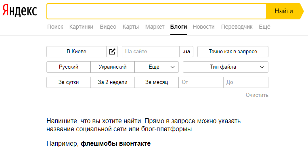Switch to the Маркет tab
This screenshot has height=157, width=308.
(x=155, y=27)
